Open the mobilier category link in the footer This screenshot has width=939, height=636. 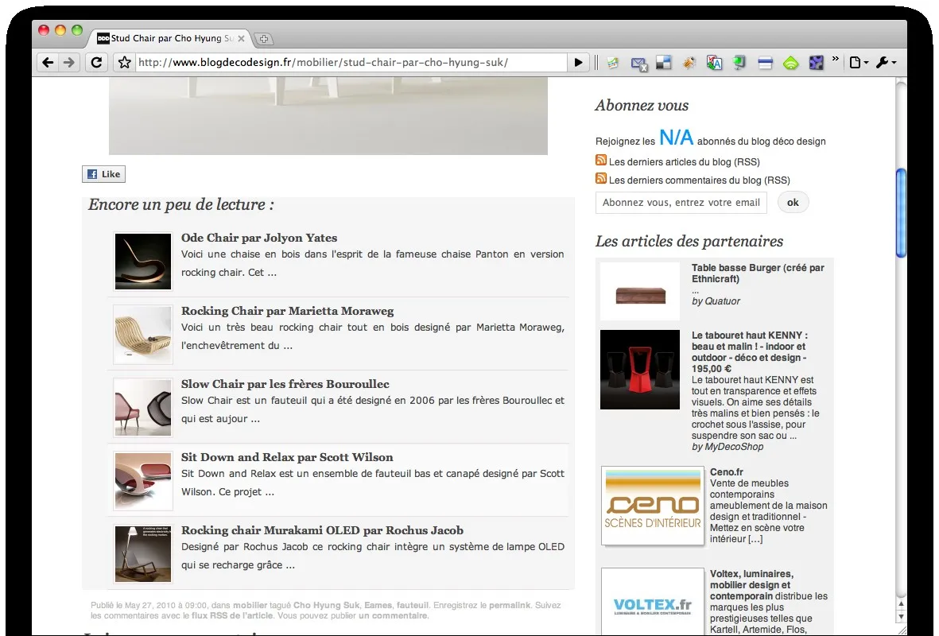(x=250, y=606)
